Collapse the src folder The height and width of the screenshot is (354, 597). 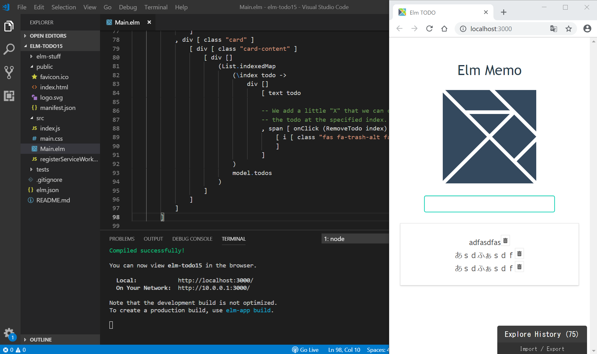coord(60,118)
